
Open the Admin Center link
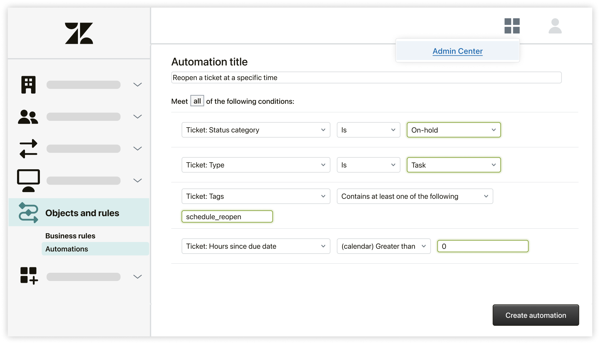457,51
